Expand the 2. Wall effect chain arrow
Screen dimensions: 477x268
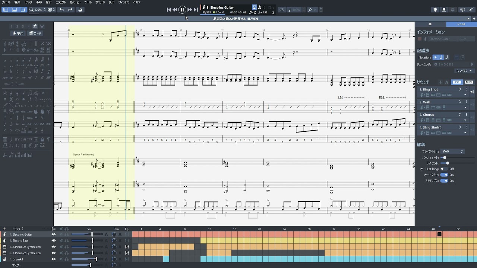[x=465, y=108]
